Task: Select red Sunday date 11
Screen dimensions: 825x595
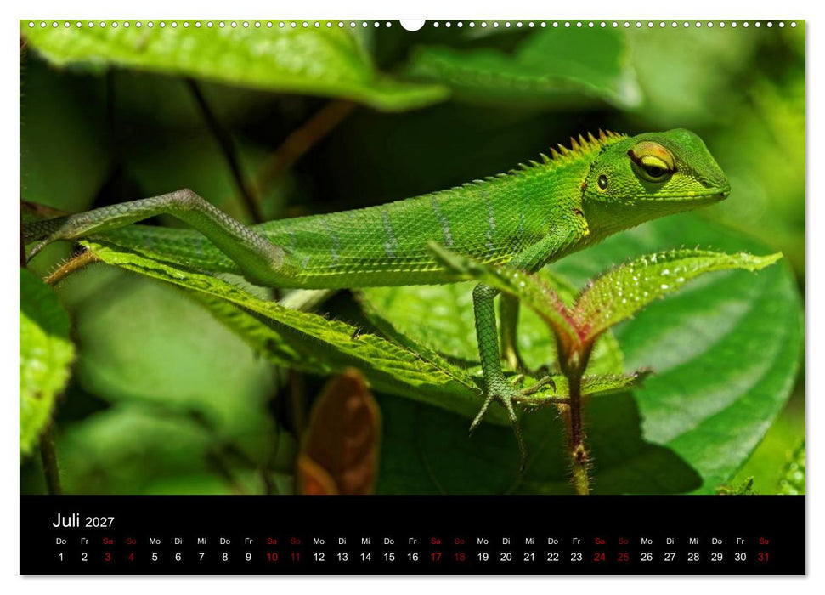Action: tap(295, 557)
